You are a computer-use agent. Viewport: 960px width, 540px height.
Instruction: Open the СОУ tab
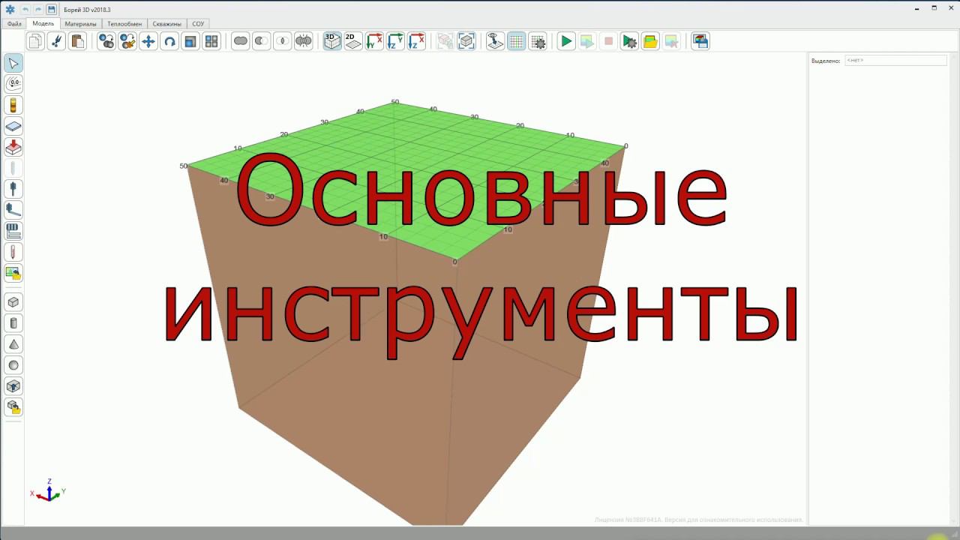click(x=198, y=24)
